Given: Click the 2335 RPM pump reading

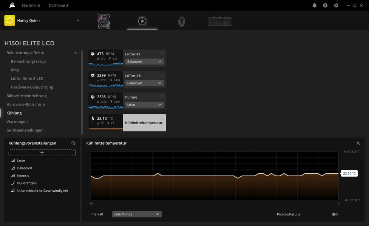Looking at the screenshot, I should pyautogui.click(x=107, y=97).
